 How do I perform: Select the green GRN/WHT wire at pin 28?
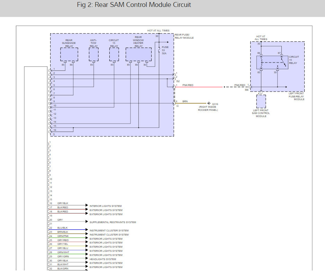[x=68, y=254]
